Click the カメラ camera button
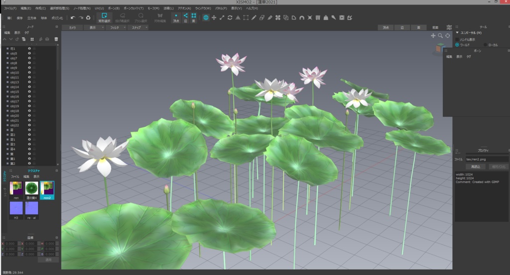The height and width of the screenshot is (275, 510). click(72, 27)
